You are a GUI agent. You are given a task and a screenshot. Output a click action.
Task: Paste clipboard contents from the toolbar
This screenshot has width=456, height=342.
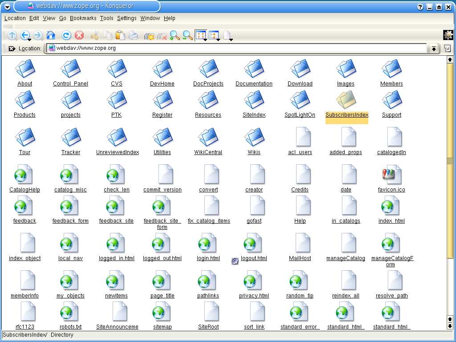[x=120, y=36]
